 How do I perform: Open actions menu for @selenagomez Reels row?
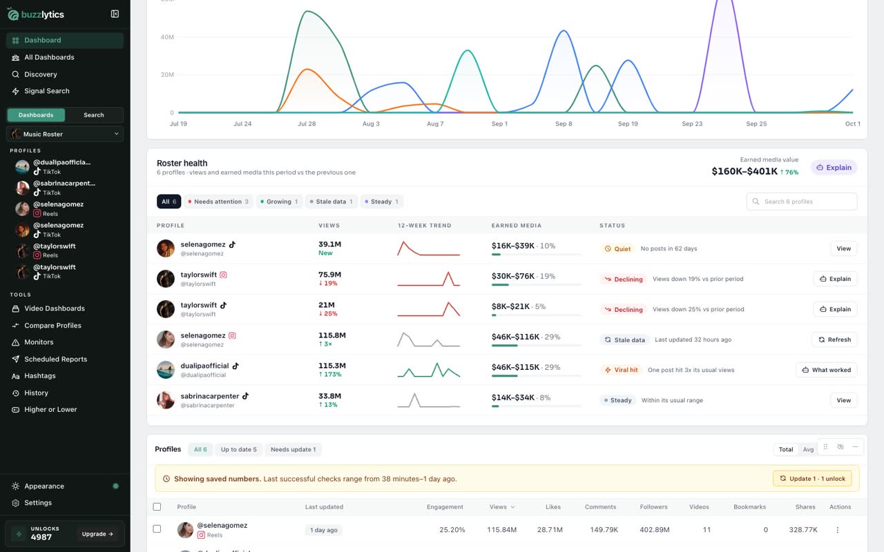point(838,530)
